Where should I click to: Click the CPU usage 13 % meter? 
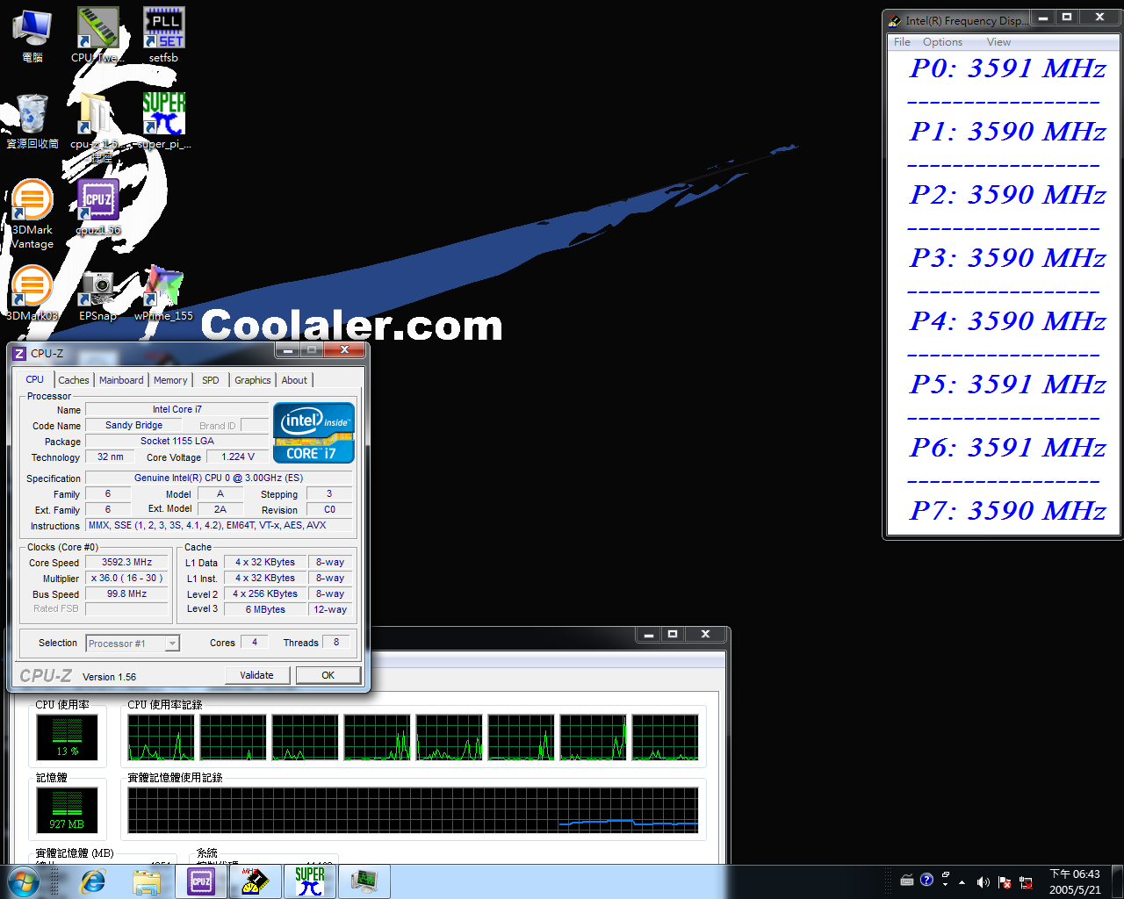(68, 737)
